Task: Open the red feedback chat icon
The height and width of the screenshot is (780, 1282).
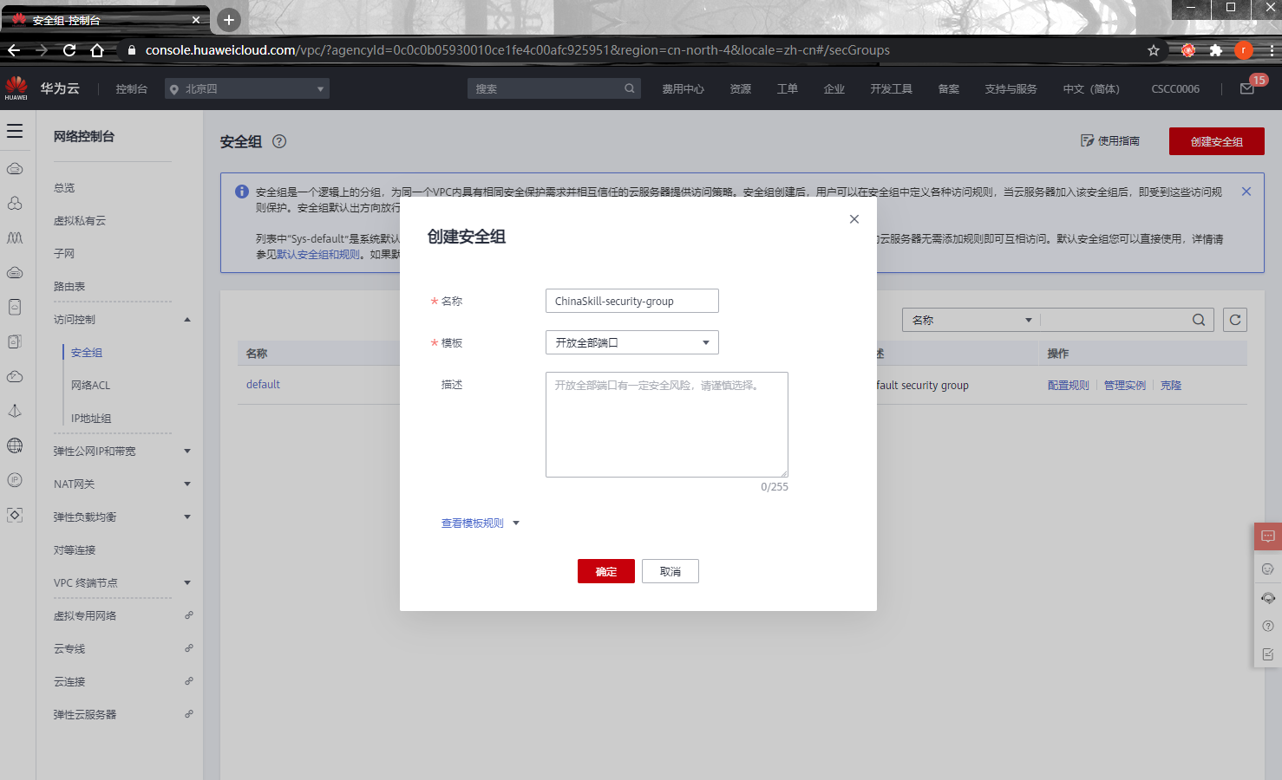Action: (x=1268, y=536)
